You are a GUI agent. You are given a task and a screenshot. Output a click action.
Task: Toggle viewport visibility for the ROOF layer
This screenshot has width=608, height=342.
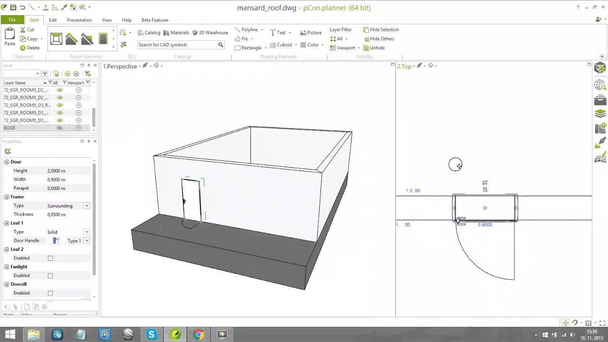[x=78, y=128]
